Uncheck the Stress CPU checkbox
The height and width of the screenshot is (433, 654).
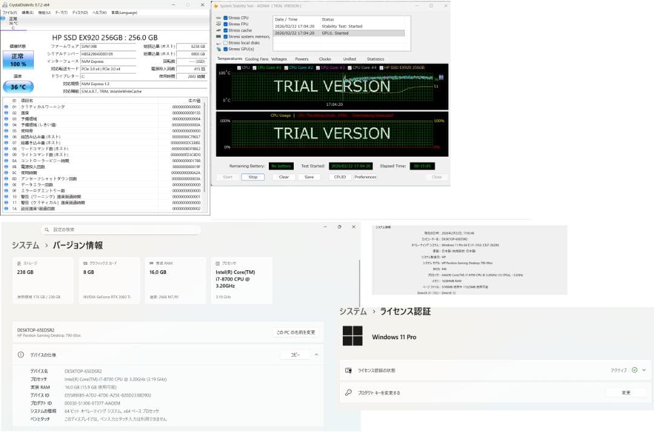(226, 18)
